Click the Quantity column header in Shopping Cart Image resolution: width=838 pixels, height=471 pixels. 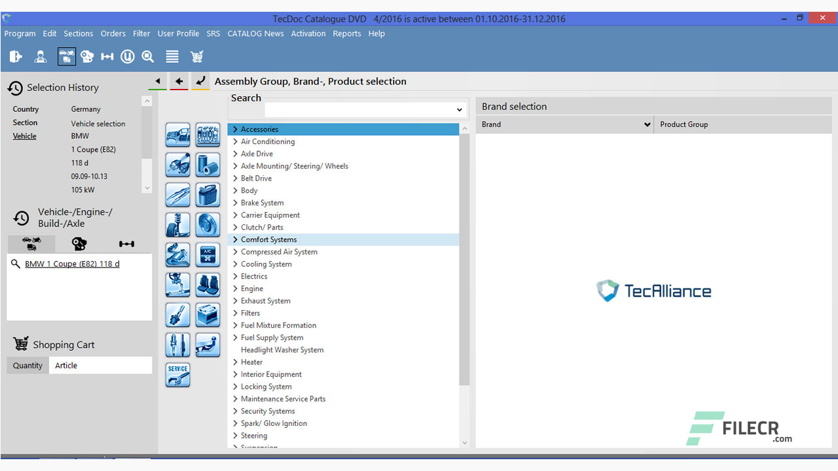point(27,366)
